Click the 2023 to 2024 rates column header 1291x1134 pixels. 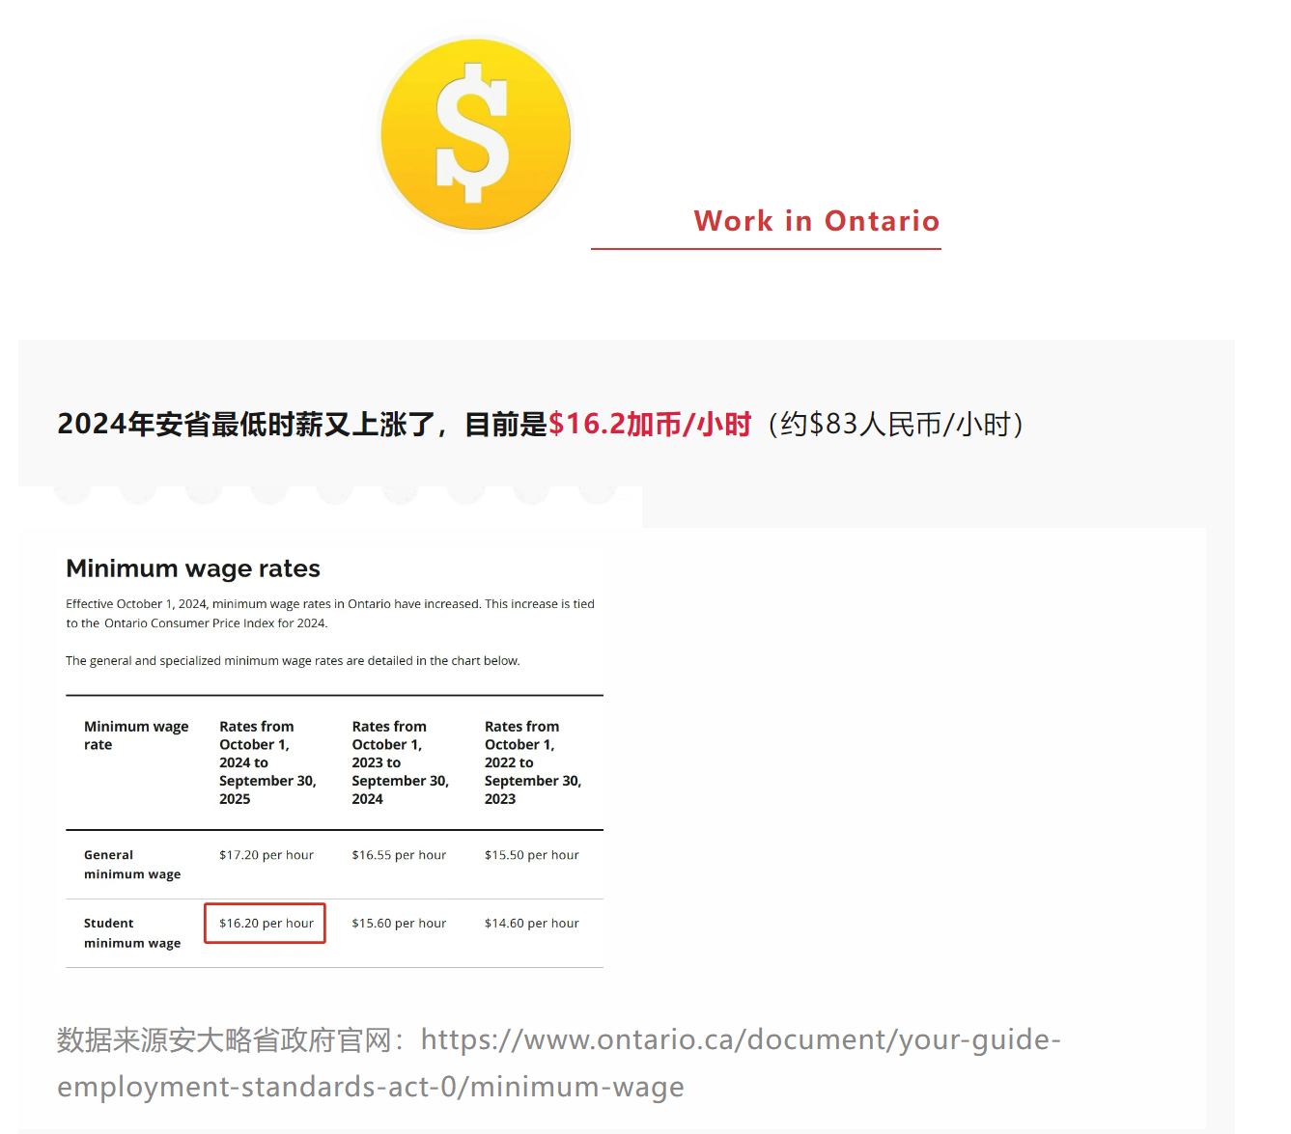(400, 762)
